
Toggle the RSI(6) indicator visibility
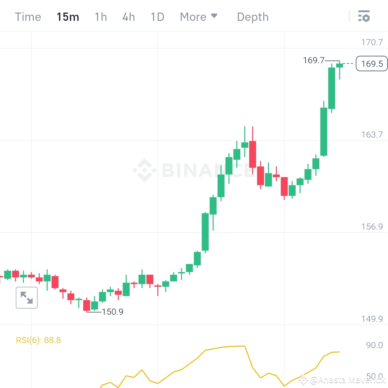[37, 340]
